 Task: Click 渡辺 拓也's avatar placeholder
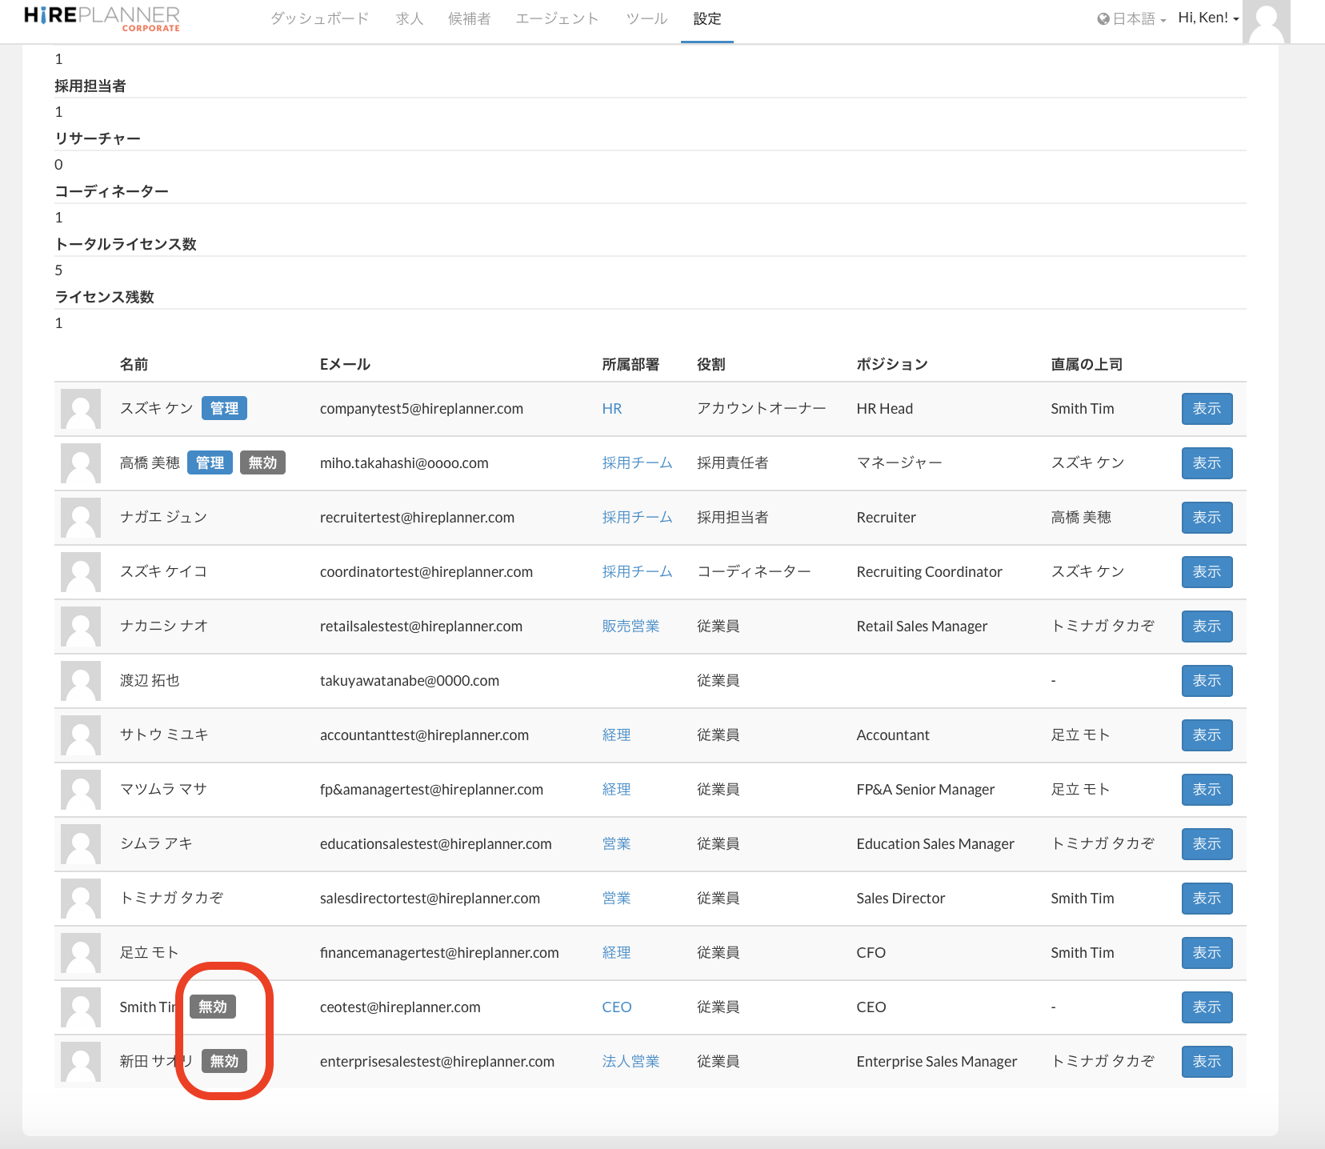pos(81,681)
